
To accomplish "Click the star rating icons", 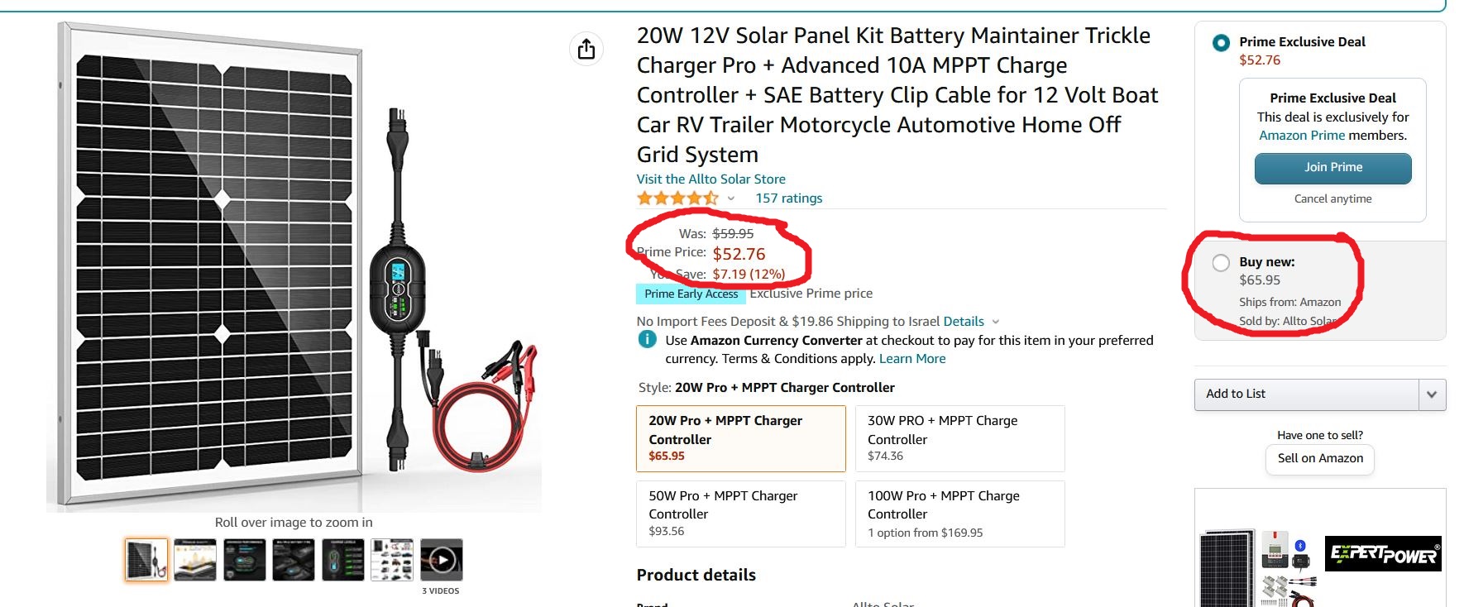I will [677, 198].
